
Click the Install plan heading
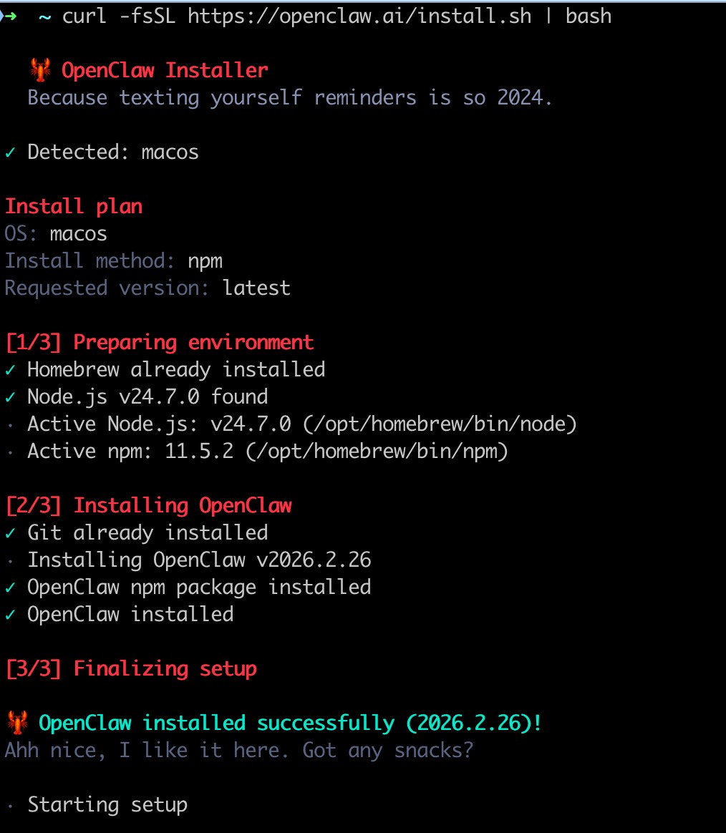(x=74, y=207)
